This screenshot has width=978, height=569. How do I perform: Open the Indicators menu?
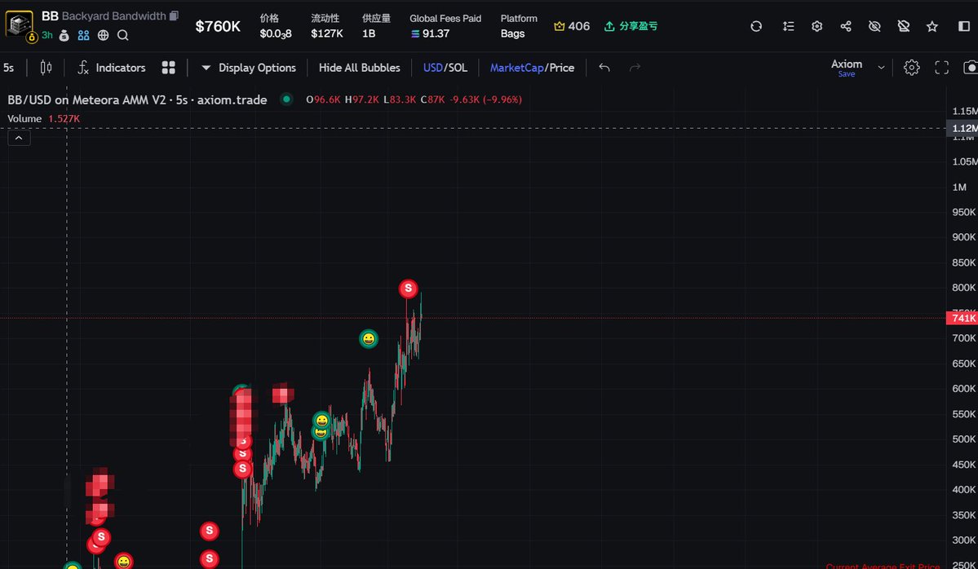[111, 68]
